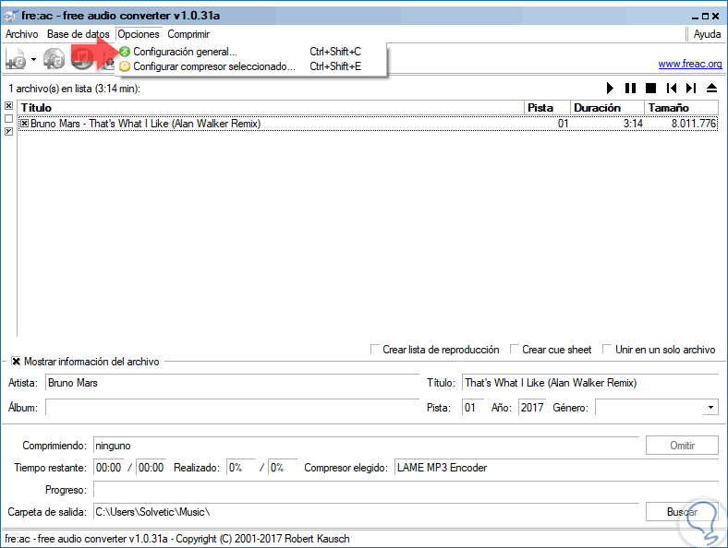Click the fre:ac title bar app icon
728x548 pixels.
click(x=11, y=16)
